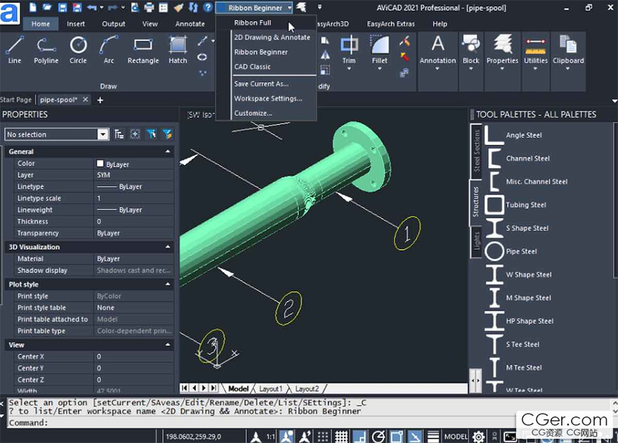Click Customize in workspace menu
Image resolution: width=618 pixels, height=443 pixels.
(x=253, y=113)
